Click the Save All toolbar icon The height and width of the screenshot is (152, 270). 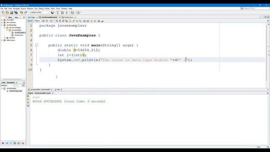(16, 12)
